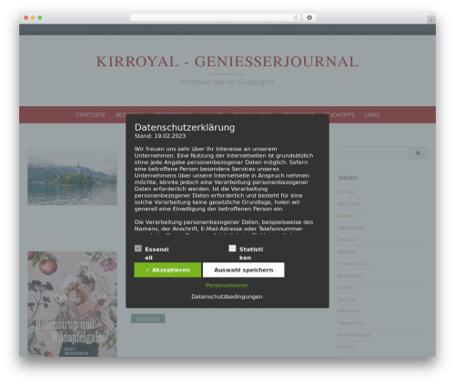The height and width of the screenshot is (384, 455).
Task: Click the browser reload icon
Action: pos(296,17)
